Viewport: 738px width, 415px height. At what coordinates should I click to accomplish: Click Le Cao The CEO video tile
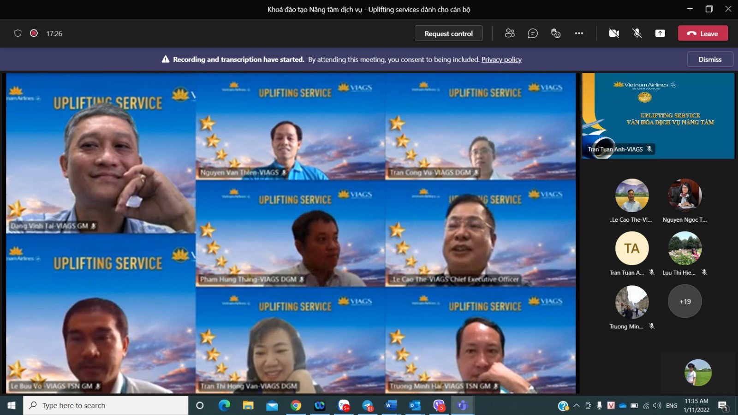[x=480, y=233]
